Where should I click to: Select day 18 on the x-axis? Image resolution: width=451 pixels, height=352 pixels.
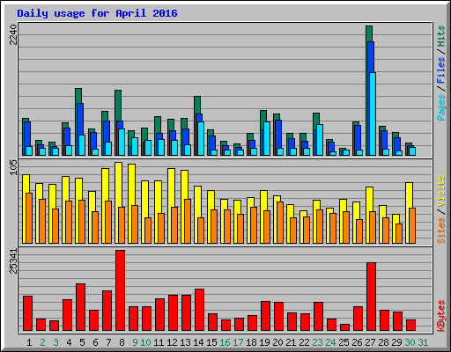coord(251,342)
